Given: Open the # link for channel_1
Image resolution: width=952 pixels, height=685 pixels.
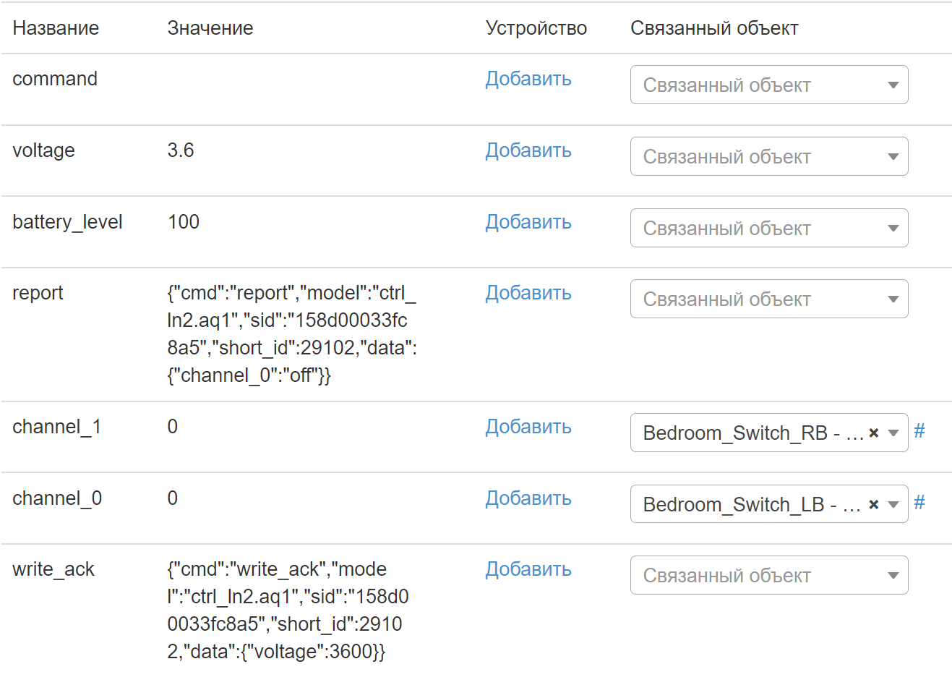Looking at the screenshot, I should 919,432.
